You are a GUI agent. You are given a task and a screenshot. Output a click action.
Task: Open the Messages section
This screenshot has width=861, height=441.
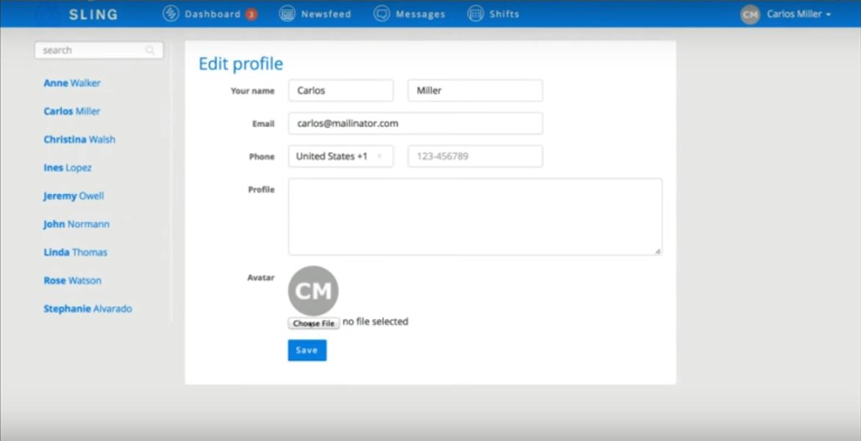coord(419,13)
